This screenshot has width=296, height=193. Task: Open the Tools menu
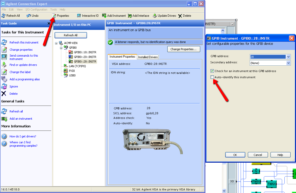54,10
